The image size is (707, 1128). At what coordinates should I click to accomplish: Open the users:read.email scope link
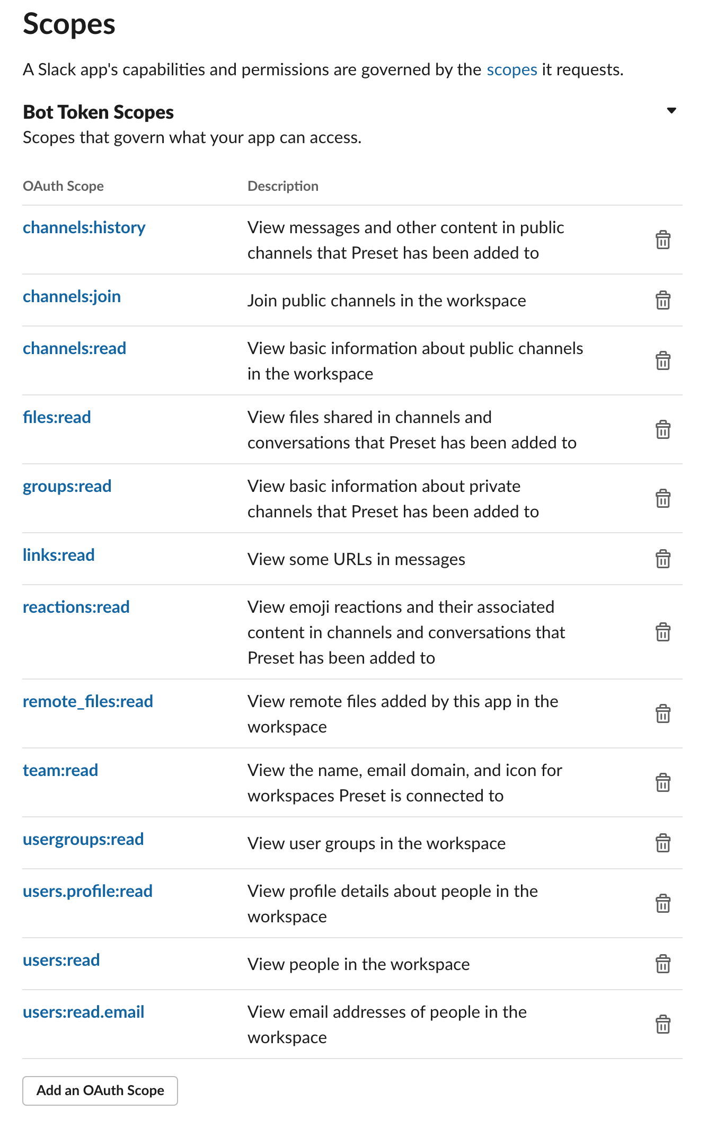(x=83, y=1012)
